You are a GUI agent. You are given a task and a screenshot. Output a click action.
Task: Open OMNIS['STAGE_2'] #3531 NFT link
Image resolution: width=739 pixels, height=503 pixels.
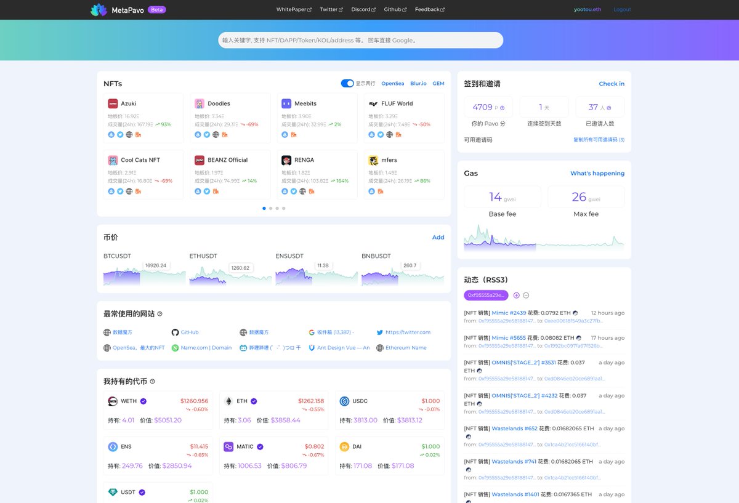[523, 363]
